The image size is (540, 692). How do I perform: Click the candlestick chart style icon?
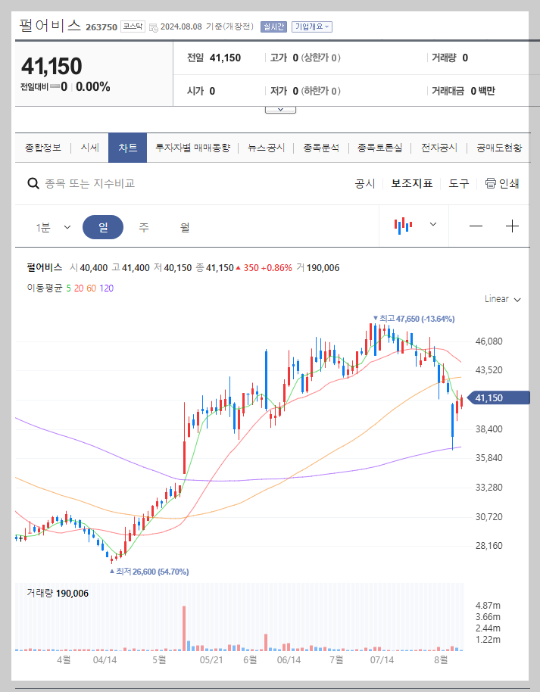coord(404,226)
